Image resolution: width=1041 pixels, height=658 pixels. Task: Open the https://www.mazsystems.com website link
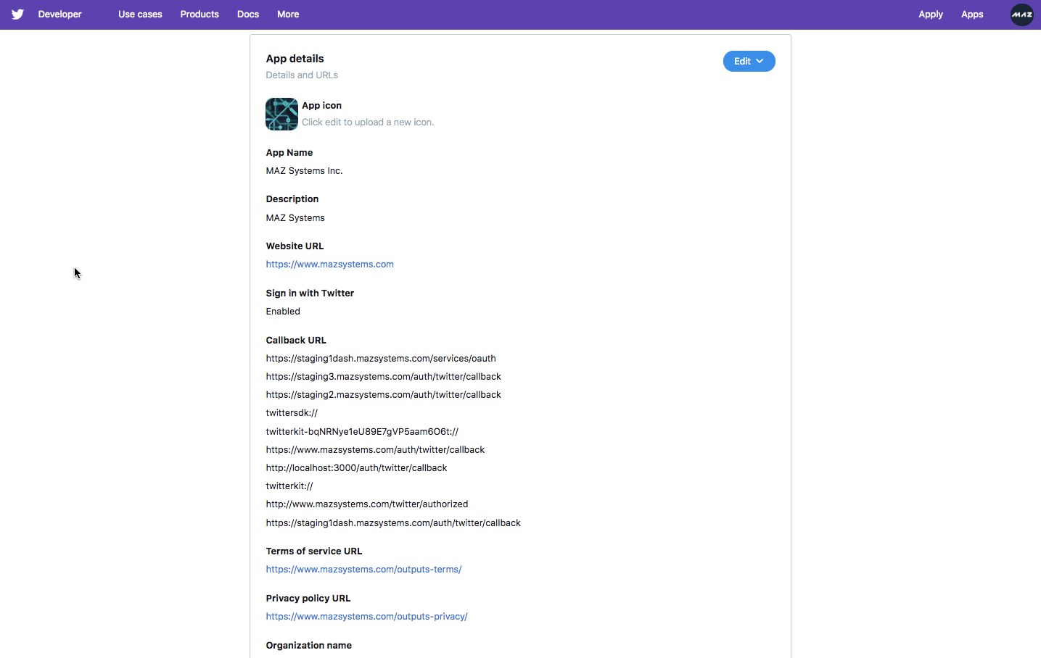coord(329,265)
